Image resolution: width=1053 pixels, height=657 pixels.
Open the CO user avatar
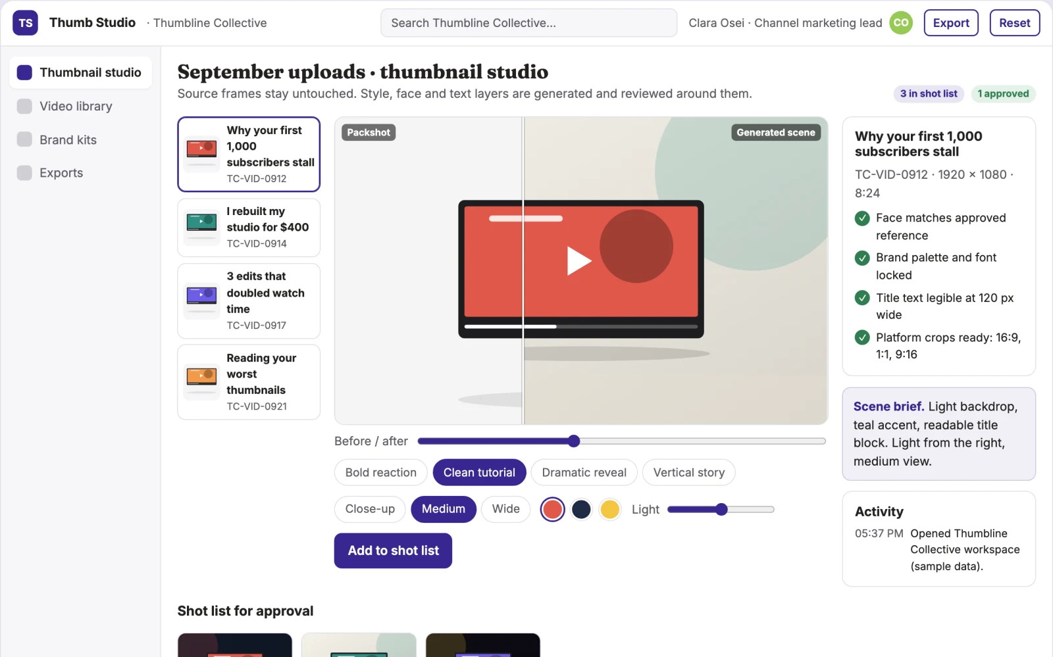coord(901,23)
